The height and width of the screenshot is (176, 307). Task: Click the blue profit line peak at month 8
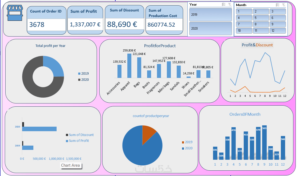coord(265,53)
